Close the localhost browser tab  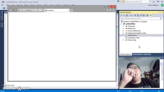pos(68,10)
